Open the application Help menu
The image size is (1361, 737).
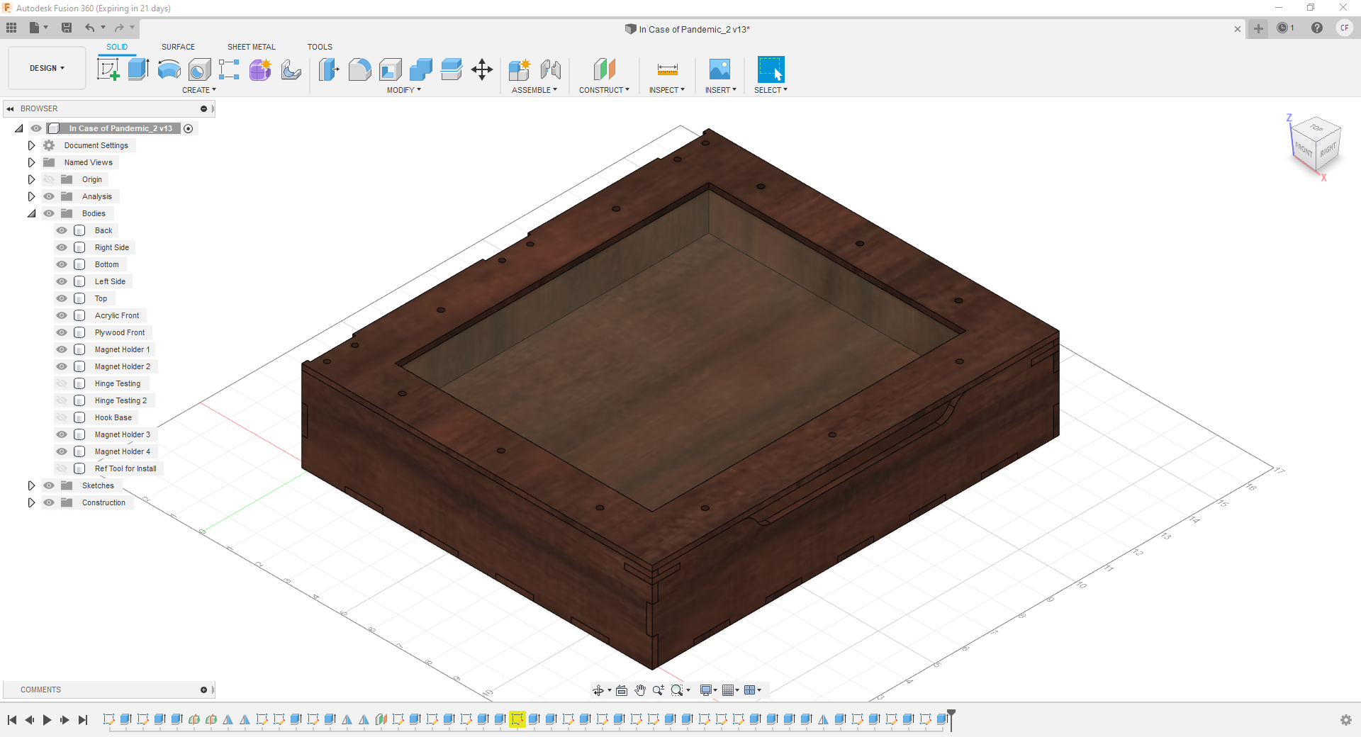pyautogui.click(x=1317, y=28)
